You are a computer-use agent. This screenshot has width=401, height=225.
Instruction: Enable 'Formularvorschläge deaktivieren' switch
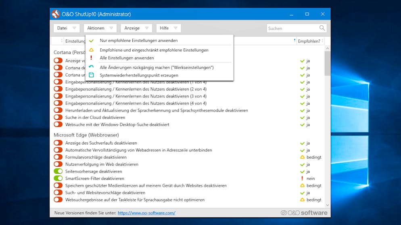pyautogui.click(x=58, y=157)
